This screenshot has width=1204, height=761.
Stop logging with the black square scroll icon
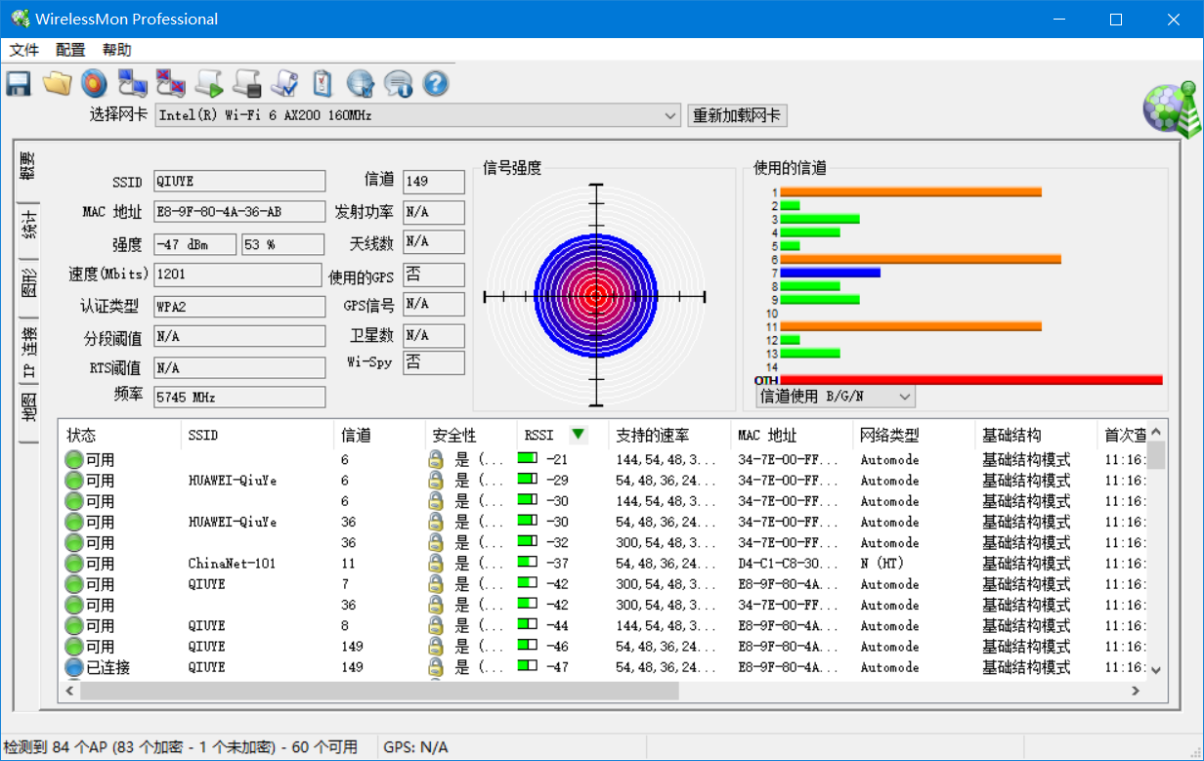245,84
